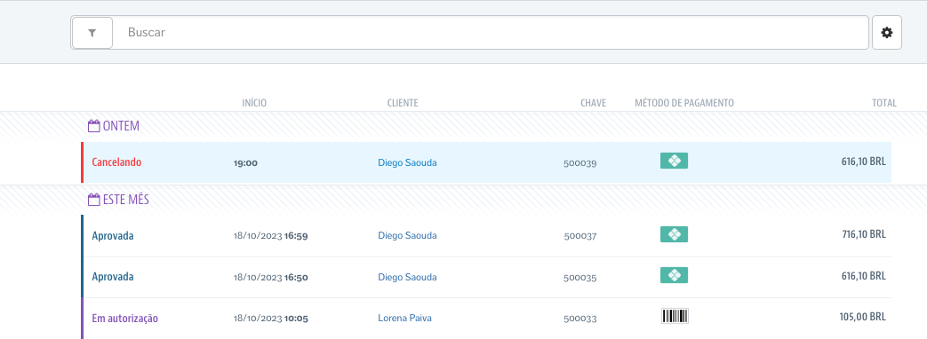Click the calendar icon beside ESTE MÊS

(93, 200)
